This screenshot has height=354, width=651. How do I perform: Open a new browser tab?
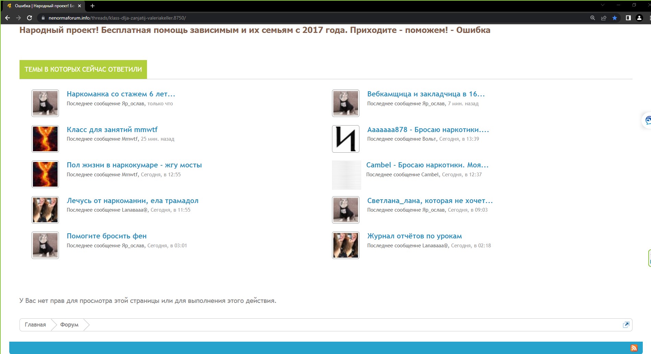[x=93, y=6]
